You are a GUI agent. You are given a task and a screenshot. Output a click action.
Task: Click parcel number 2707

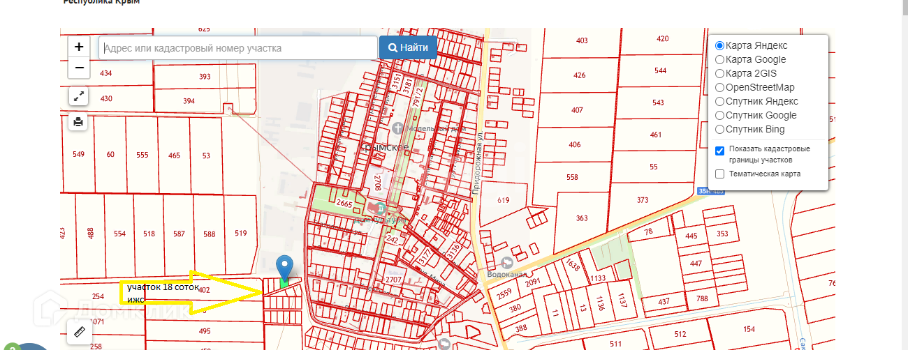(393, 280)
